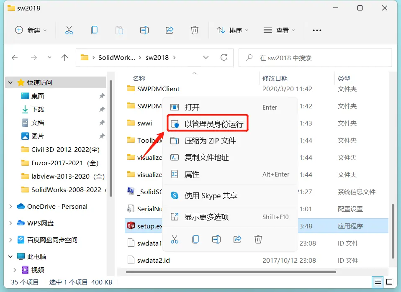
Task: Click the pin next to 桌面
Action: click(102, 96)
